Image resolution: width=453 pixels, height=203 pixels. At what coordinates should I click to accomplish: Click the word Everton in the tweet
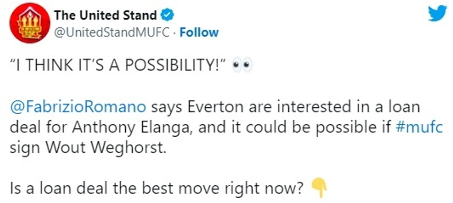pyautogui.click(x=213, y=107)
